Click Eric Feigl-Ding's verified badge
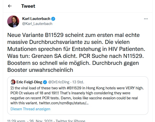This screenshot has width=155, height=122. [x=45, y=82]
